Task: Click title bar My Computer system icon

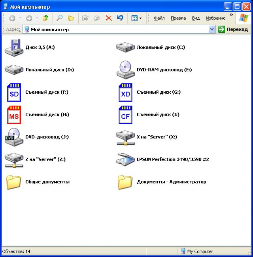Action: tap(6, 6)
